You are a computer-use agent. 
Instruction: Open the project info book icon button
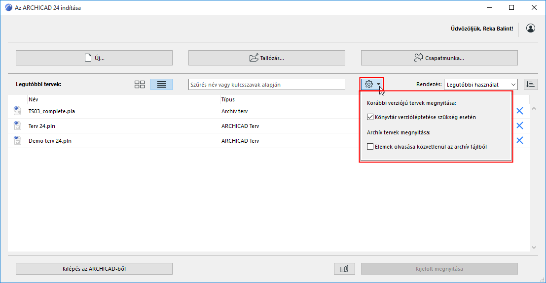[344, 269]
